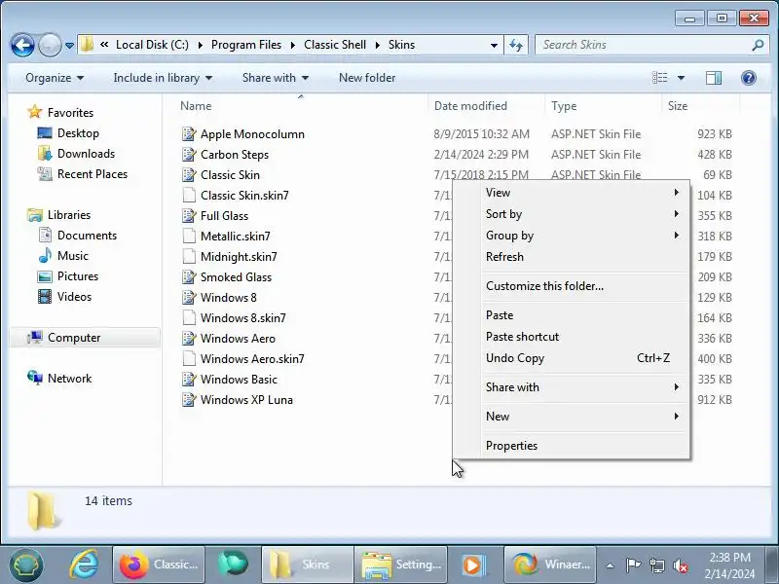Screen dimensions: 779x584
Task: Select the Smoked Glass file icon
Action: (x=188, y=277)
